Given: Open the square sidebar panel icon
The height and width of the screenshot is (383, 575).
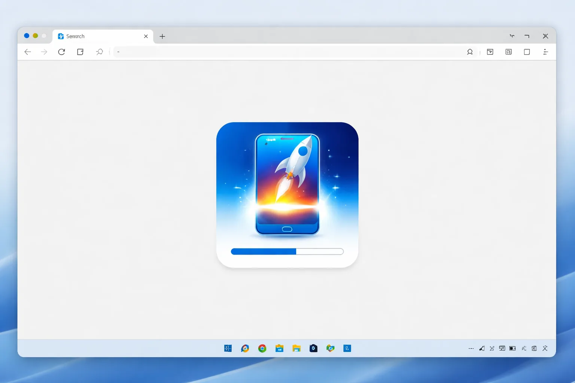Looking at the screenshot, I should (527, 52).
